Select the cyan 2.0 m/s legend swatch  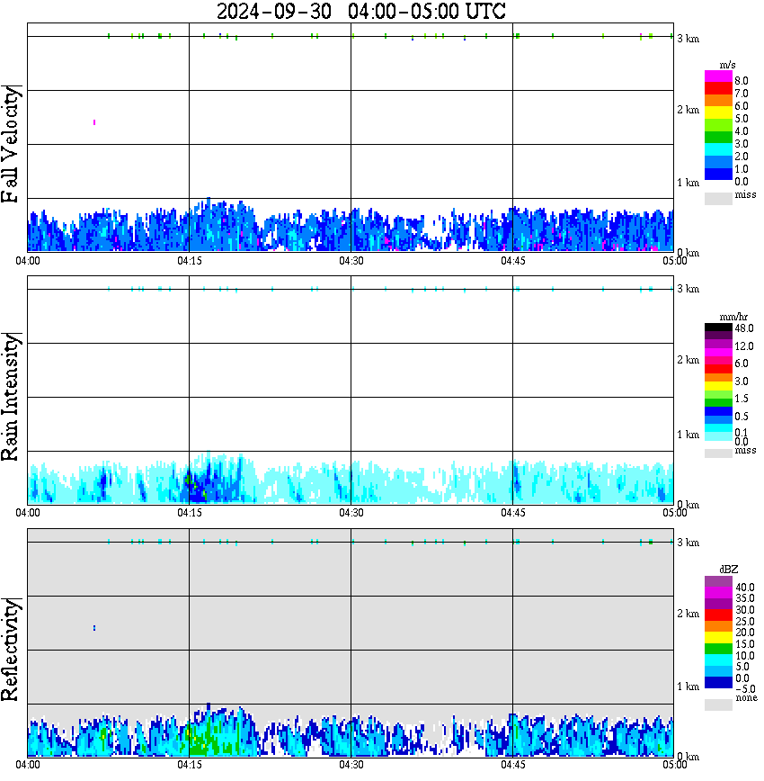click(718, 150)
